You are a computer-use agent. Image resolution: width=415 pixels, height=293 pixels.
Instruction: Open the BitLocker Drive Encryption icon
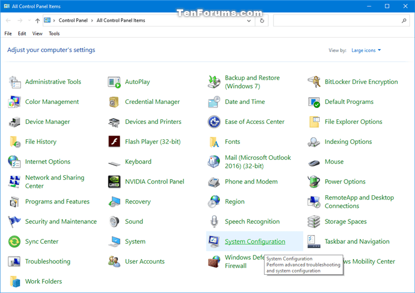click(x=314, y=82)
